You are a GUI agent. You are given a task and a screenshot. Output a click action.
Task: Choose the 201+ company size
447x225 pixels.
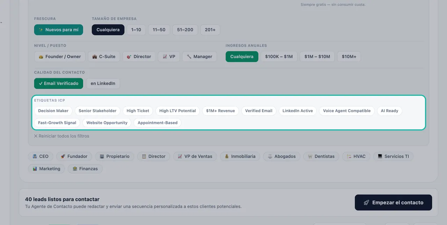(x=210, y=30)
